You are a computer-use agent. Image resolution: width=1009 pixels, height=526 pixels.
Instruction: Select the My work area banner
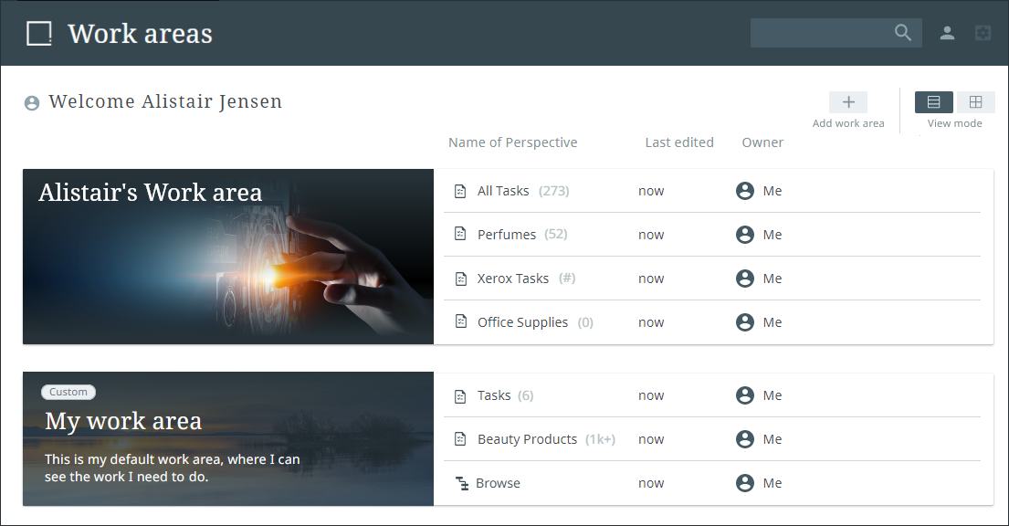[x=228, y=438]
